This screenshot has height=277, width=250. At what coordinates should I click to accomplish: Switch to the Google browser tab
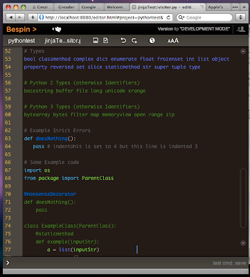coord(91,7)
